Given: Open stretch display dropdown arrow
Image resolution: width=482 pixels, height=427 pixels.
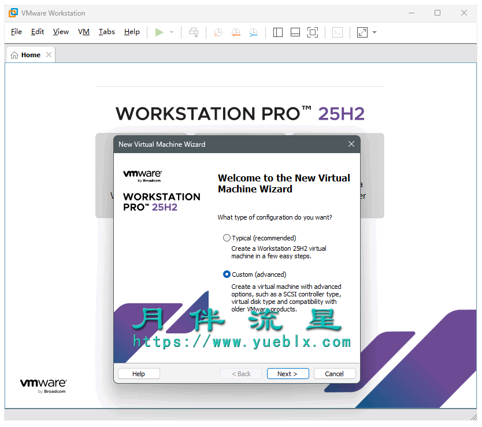Looking at the screenshot, I should (375, 32).
